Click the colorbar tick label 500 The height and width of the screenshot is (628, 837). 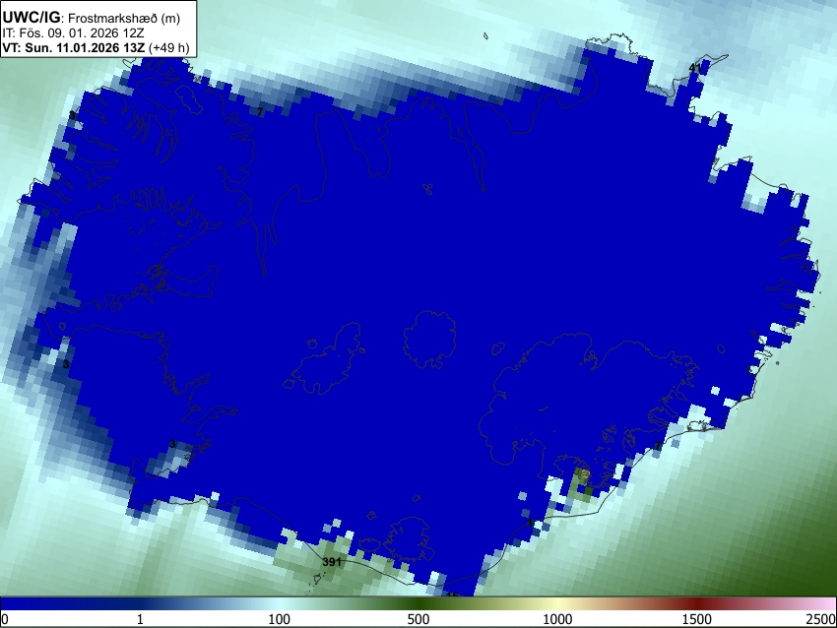pyautogui.click(x=418, y=619)
